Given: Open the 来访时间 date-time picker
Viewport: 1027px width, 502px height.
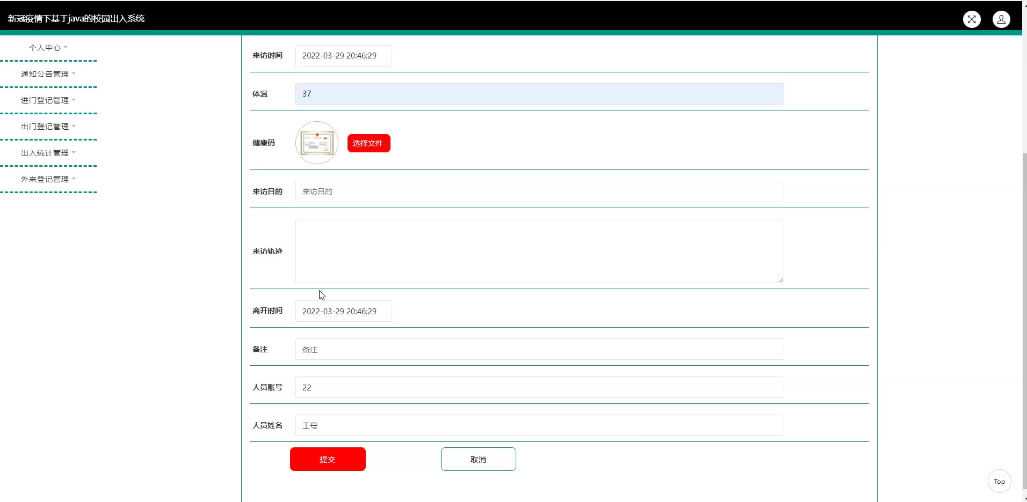Looking at the screenshot, I should coord(344,56).
